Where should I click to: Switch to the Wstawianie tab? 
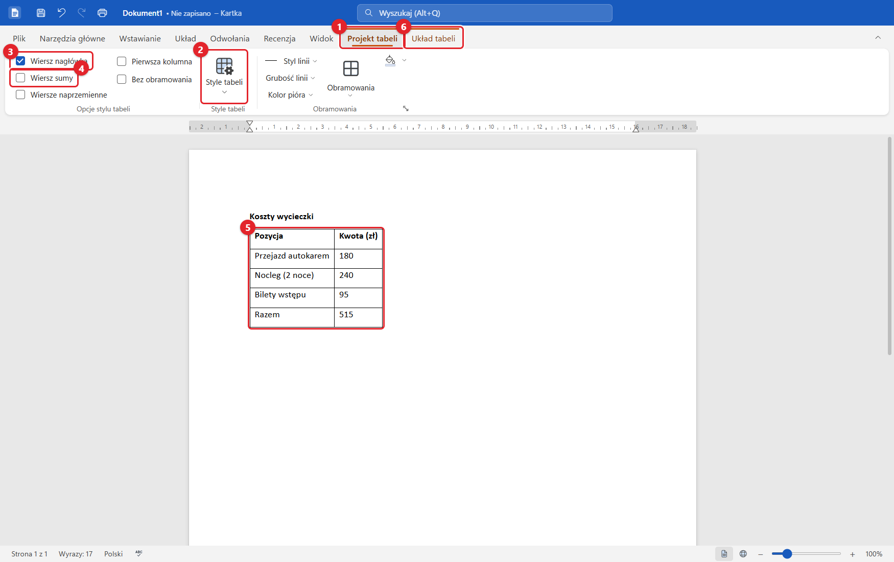pos(140,38)
